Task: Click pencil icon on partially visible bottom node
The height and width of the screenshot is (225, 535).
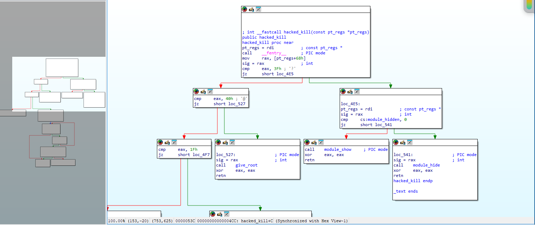Action: [x=219, y=214]
